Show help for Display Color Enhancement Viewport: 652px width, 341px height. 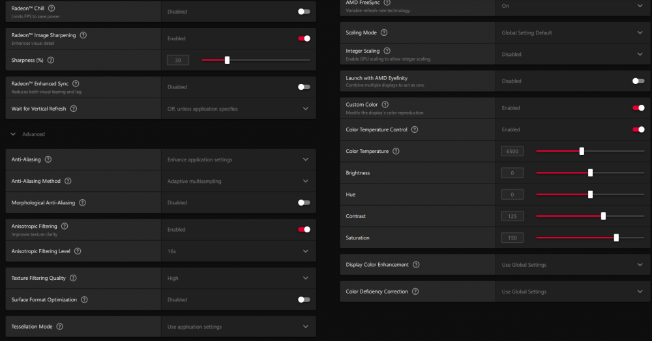point(416,265)
